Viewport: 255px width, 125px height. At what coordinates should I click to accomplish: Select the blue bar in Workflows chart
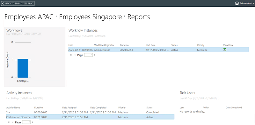click(x=23, y=68)
